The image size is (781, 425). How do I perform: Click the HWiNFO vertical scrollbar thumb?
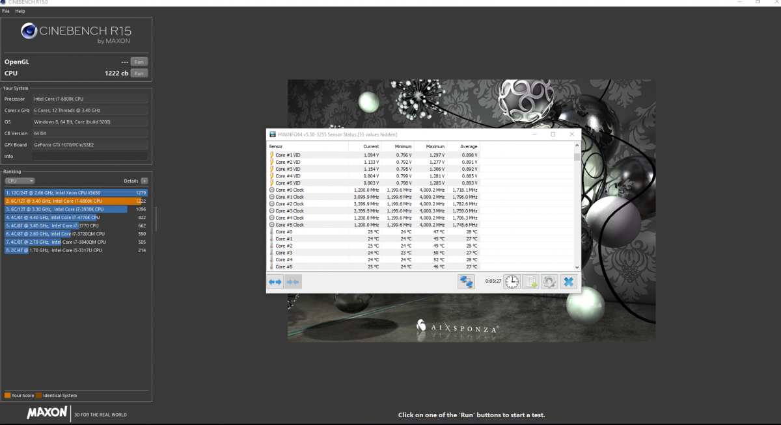pos(577,156)
